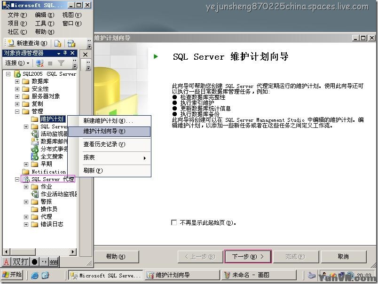The height and width of the screenshot is (284, 378).
Task: Expand the 服务器对象 node
Action: point(17,96)
